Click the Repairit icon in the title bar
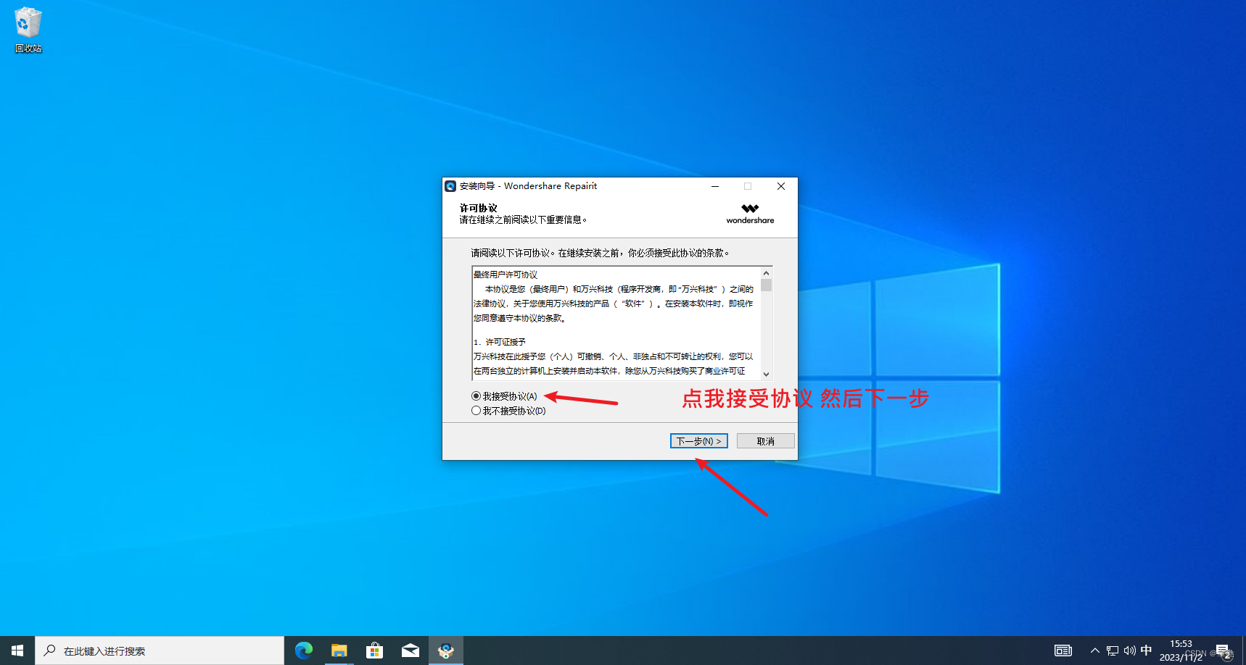Screen dimensions: 1246x665 450,186
